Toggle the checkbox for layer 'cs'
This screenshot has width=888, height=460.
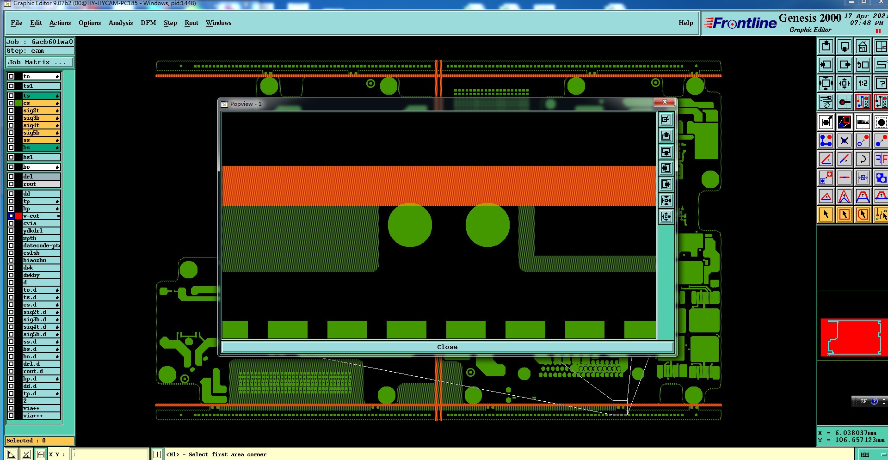tap(11, 103)
